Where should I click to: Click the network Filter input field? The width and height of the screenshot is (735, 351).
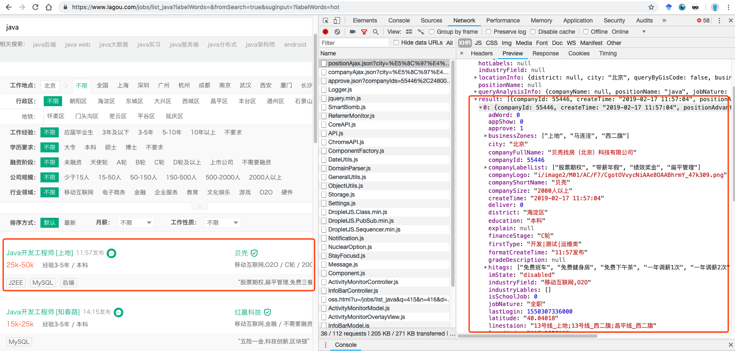tap(354, 43)
